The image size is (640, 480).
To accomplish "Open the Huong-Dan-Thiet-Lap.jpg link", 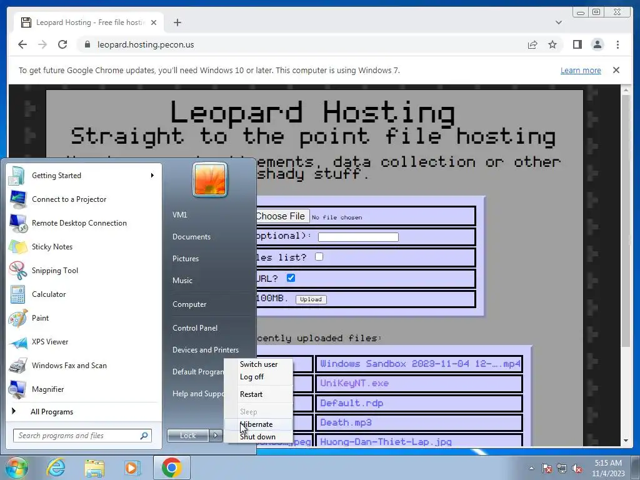I will [386, 442].
